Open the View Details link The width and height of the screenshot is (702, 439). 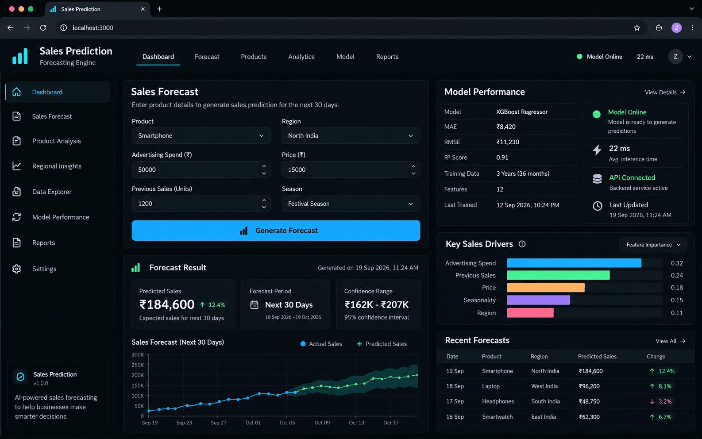tap(665, 92)
